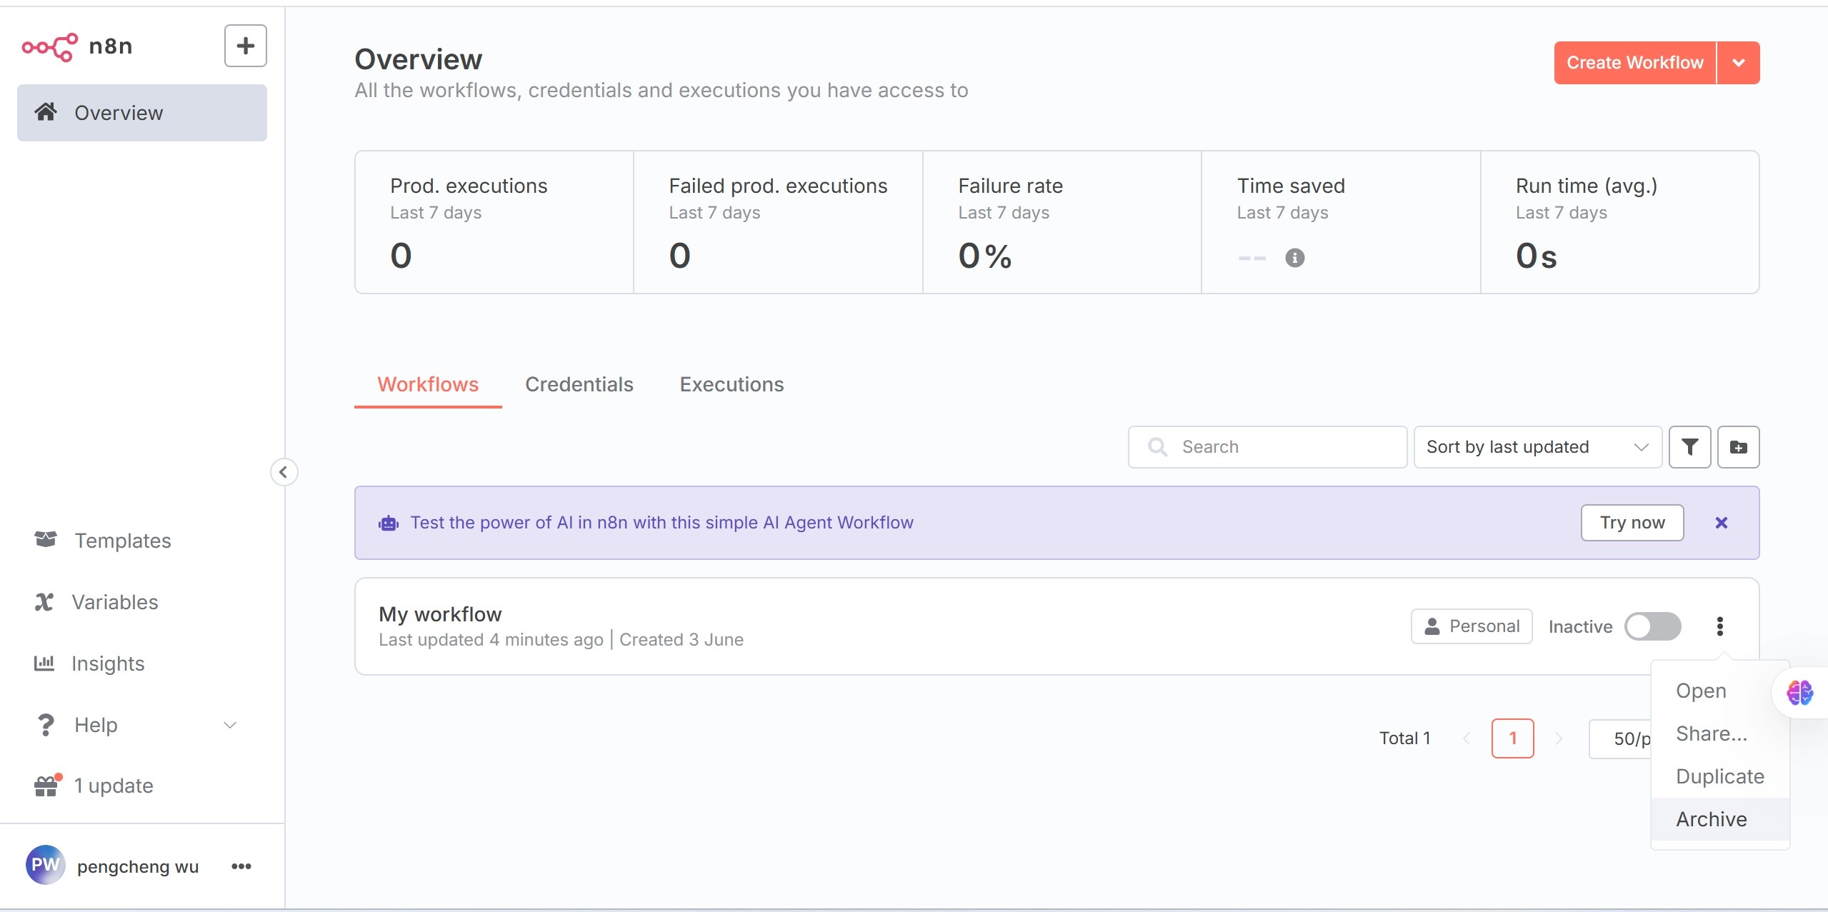1828x912 pixels.
Task: Click the Time saved info icon
Action: click(1294, 257)
